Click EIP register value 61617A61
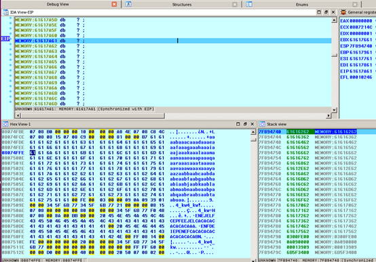The image size is (376, 262). click(x=360, y=71)
